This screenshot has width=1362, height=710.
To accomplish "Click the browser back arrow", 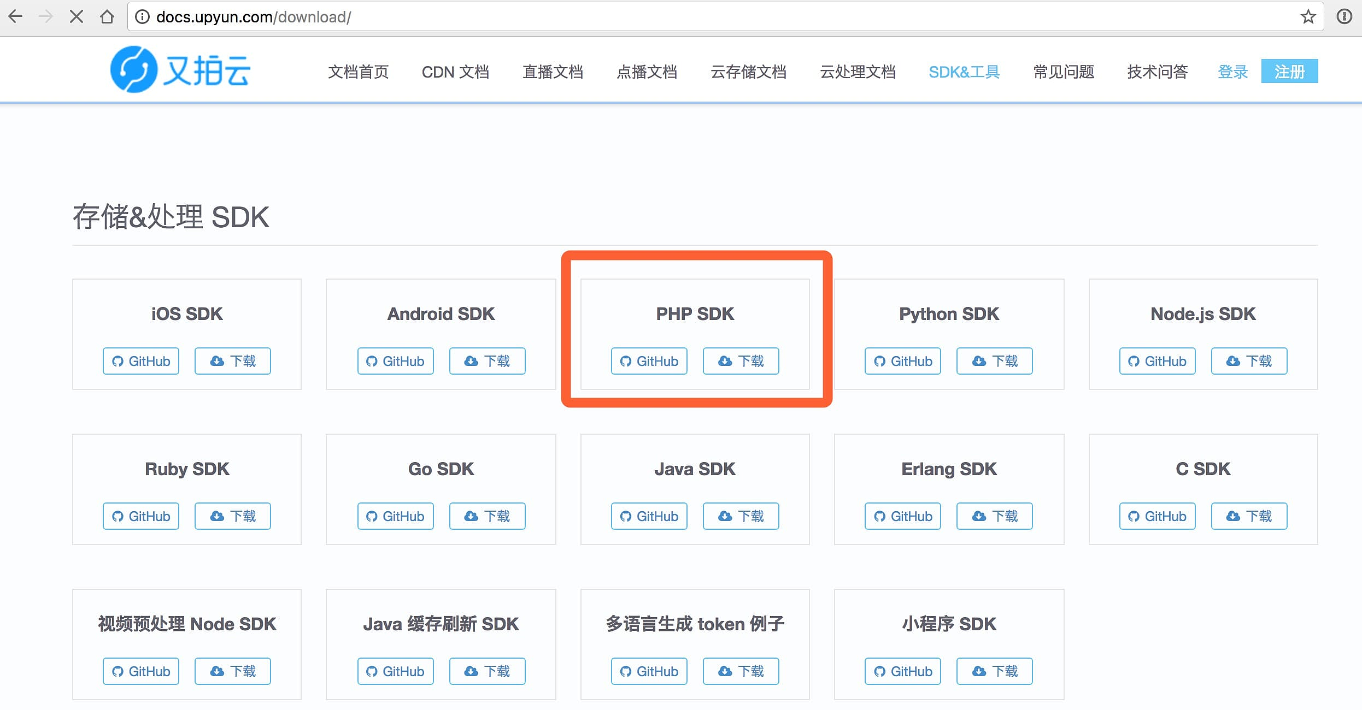I will click(x=16, y=17).
